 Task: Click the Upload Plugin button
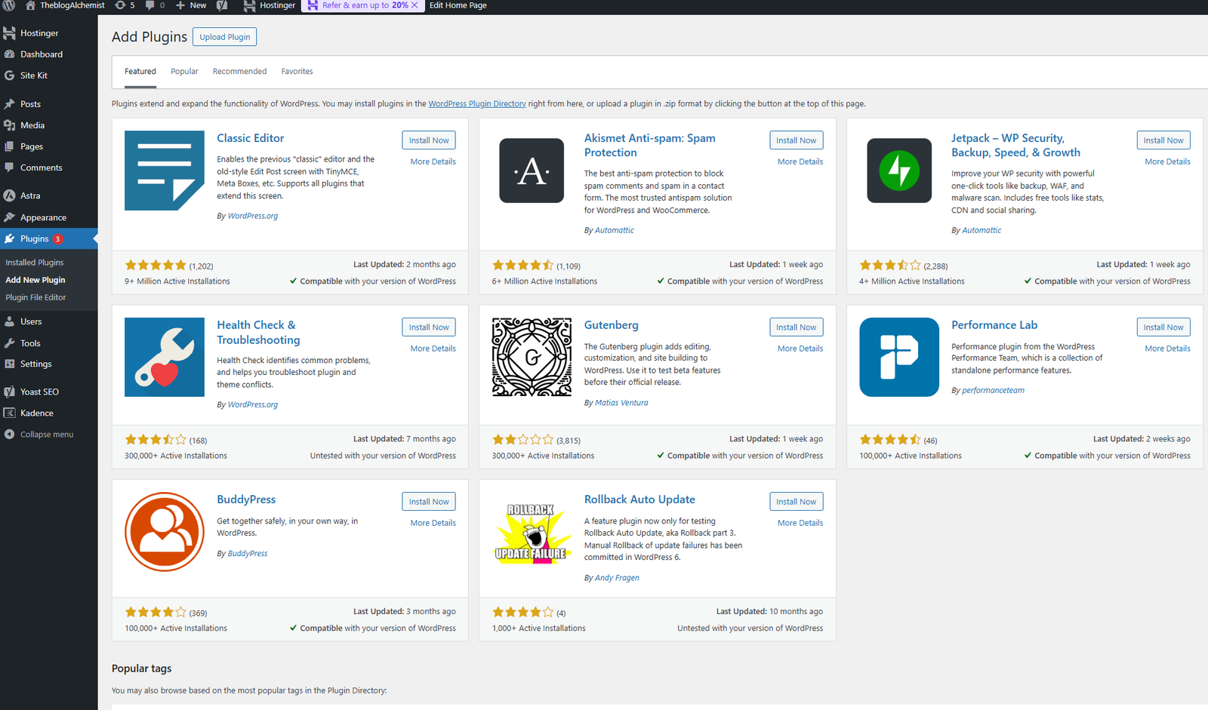pos(225,37)
